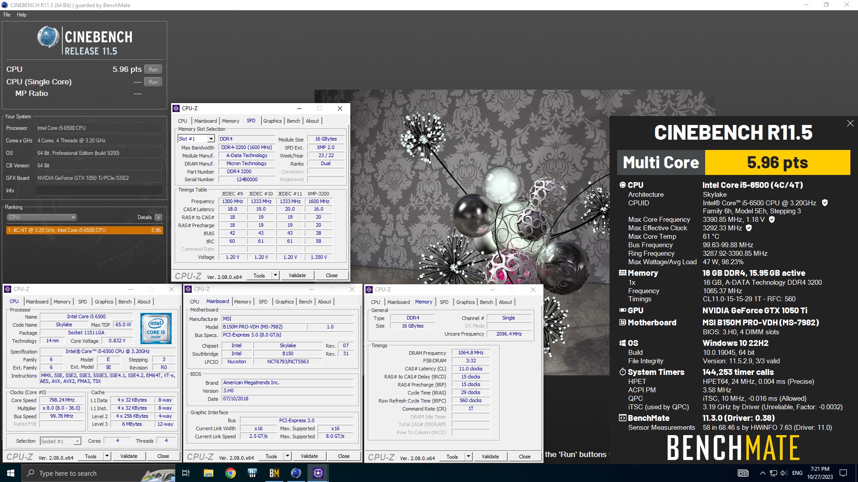
Task: Open the Cinebench File menu
Action: (7, 15)
